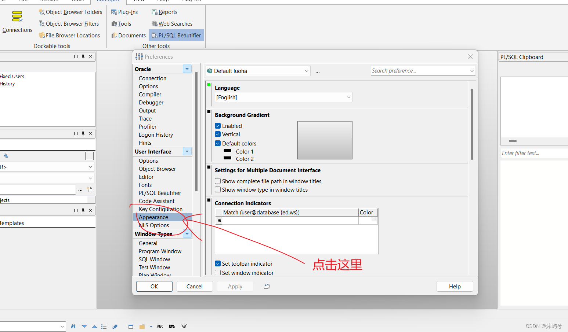The image size is (568, 332).
Task: Expand the Window Types category dropdown
Action: click(187, 234)
